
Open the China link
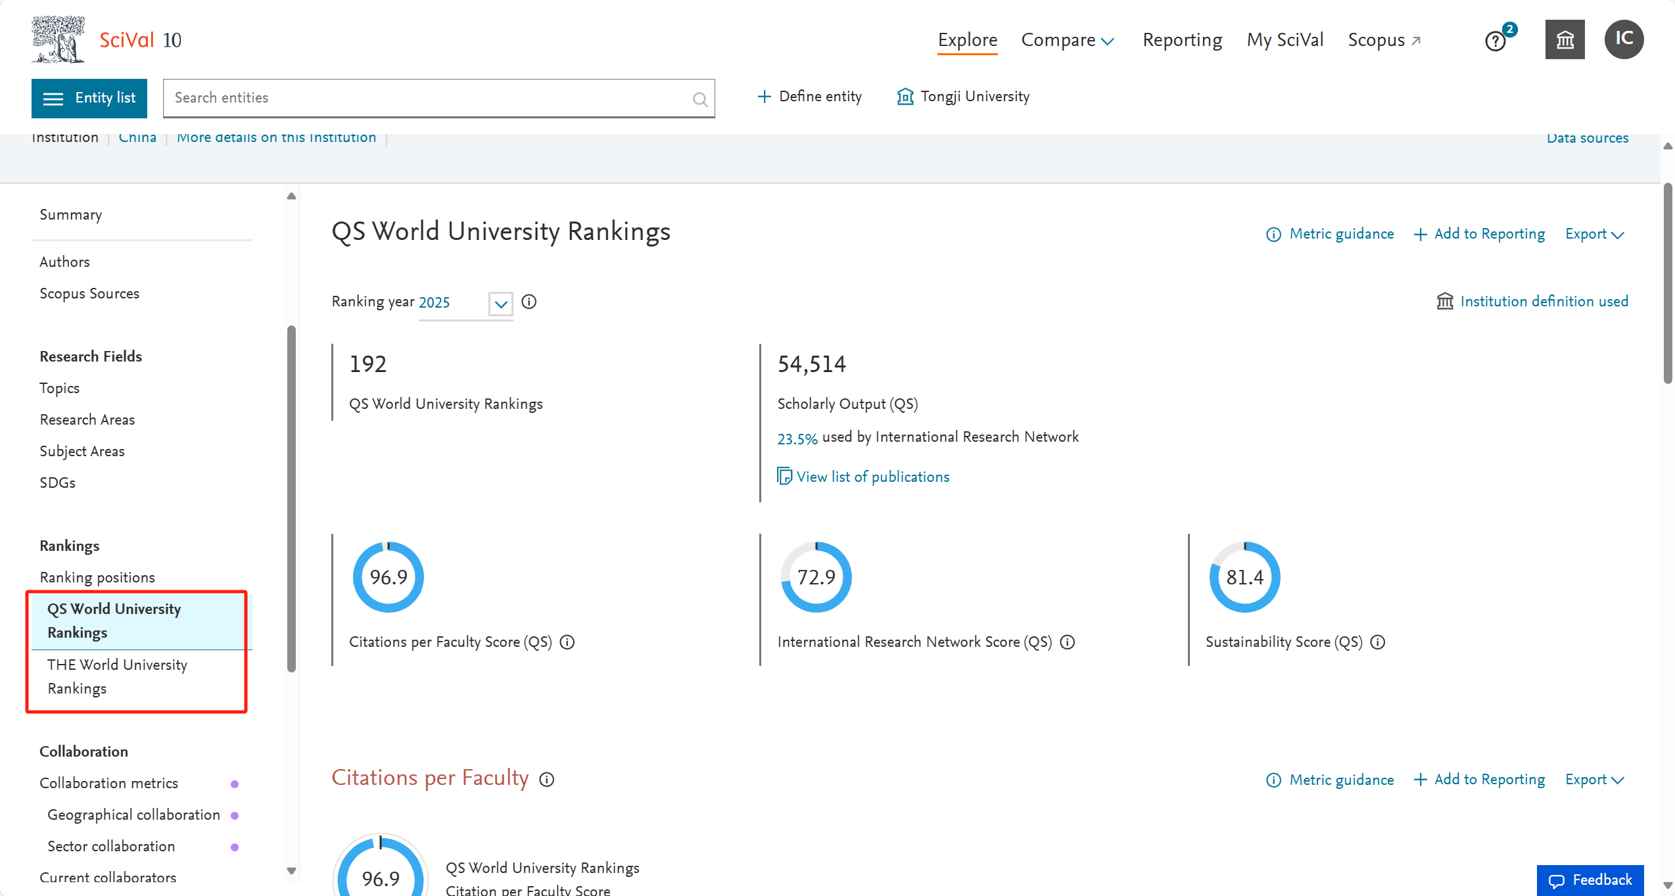point(137,137)
